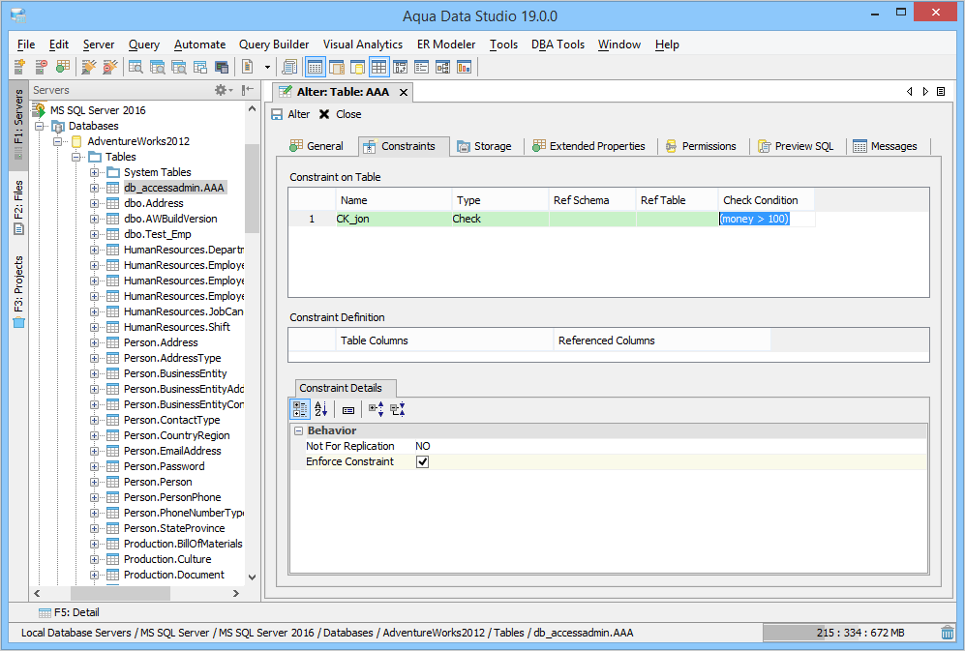Open the DBA Tools menu
The image size is (965, 651).
coord(558,44)
